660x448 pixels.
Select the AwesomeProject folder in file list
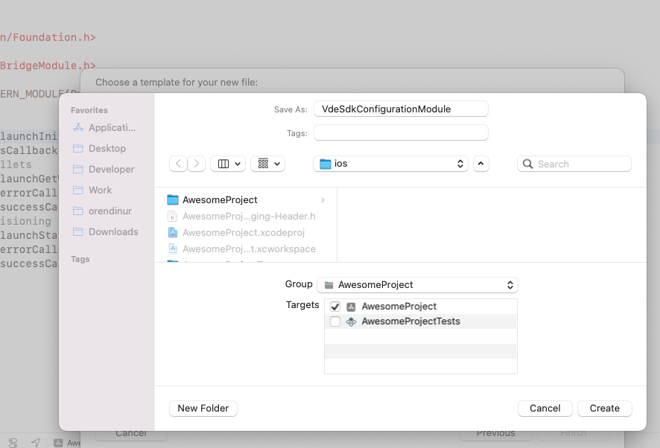(220, 199)
